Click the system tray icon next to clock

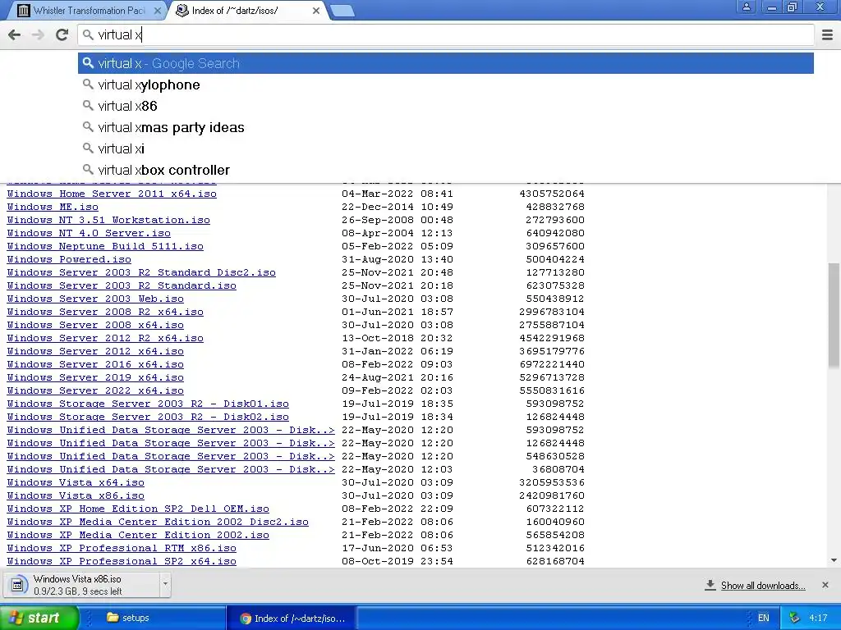pos(794,619)
